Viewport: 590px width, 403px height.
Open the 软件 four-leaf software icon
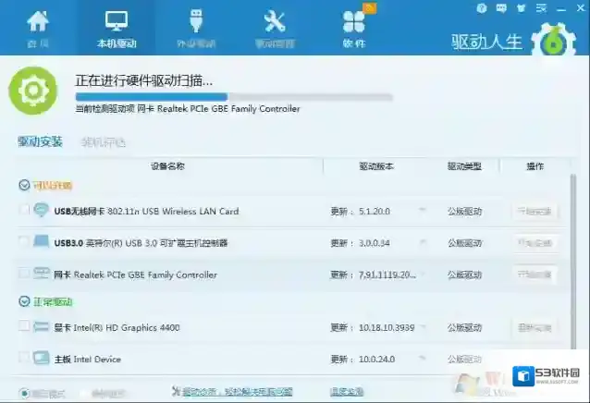click(x=353, y=28)
